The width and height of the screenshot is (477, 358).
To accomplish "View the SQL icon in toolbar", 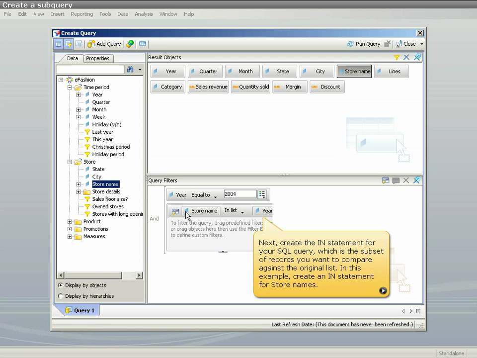I will click(143, 44).
